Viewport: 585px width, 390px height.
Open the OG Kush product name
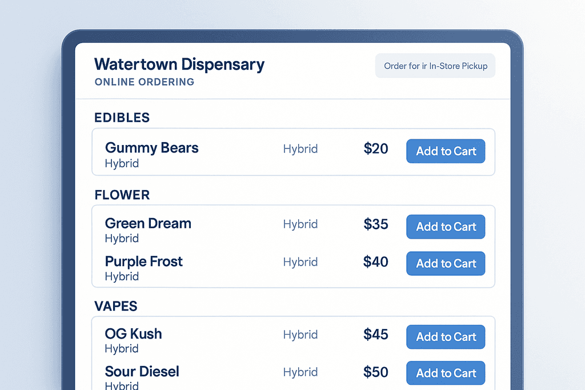134,333
